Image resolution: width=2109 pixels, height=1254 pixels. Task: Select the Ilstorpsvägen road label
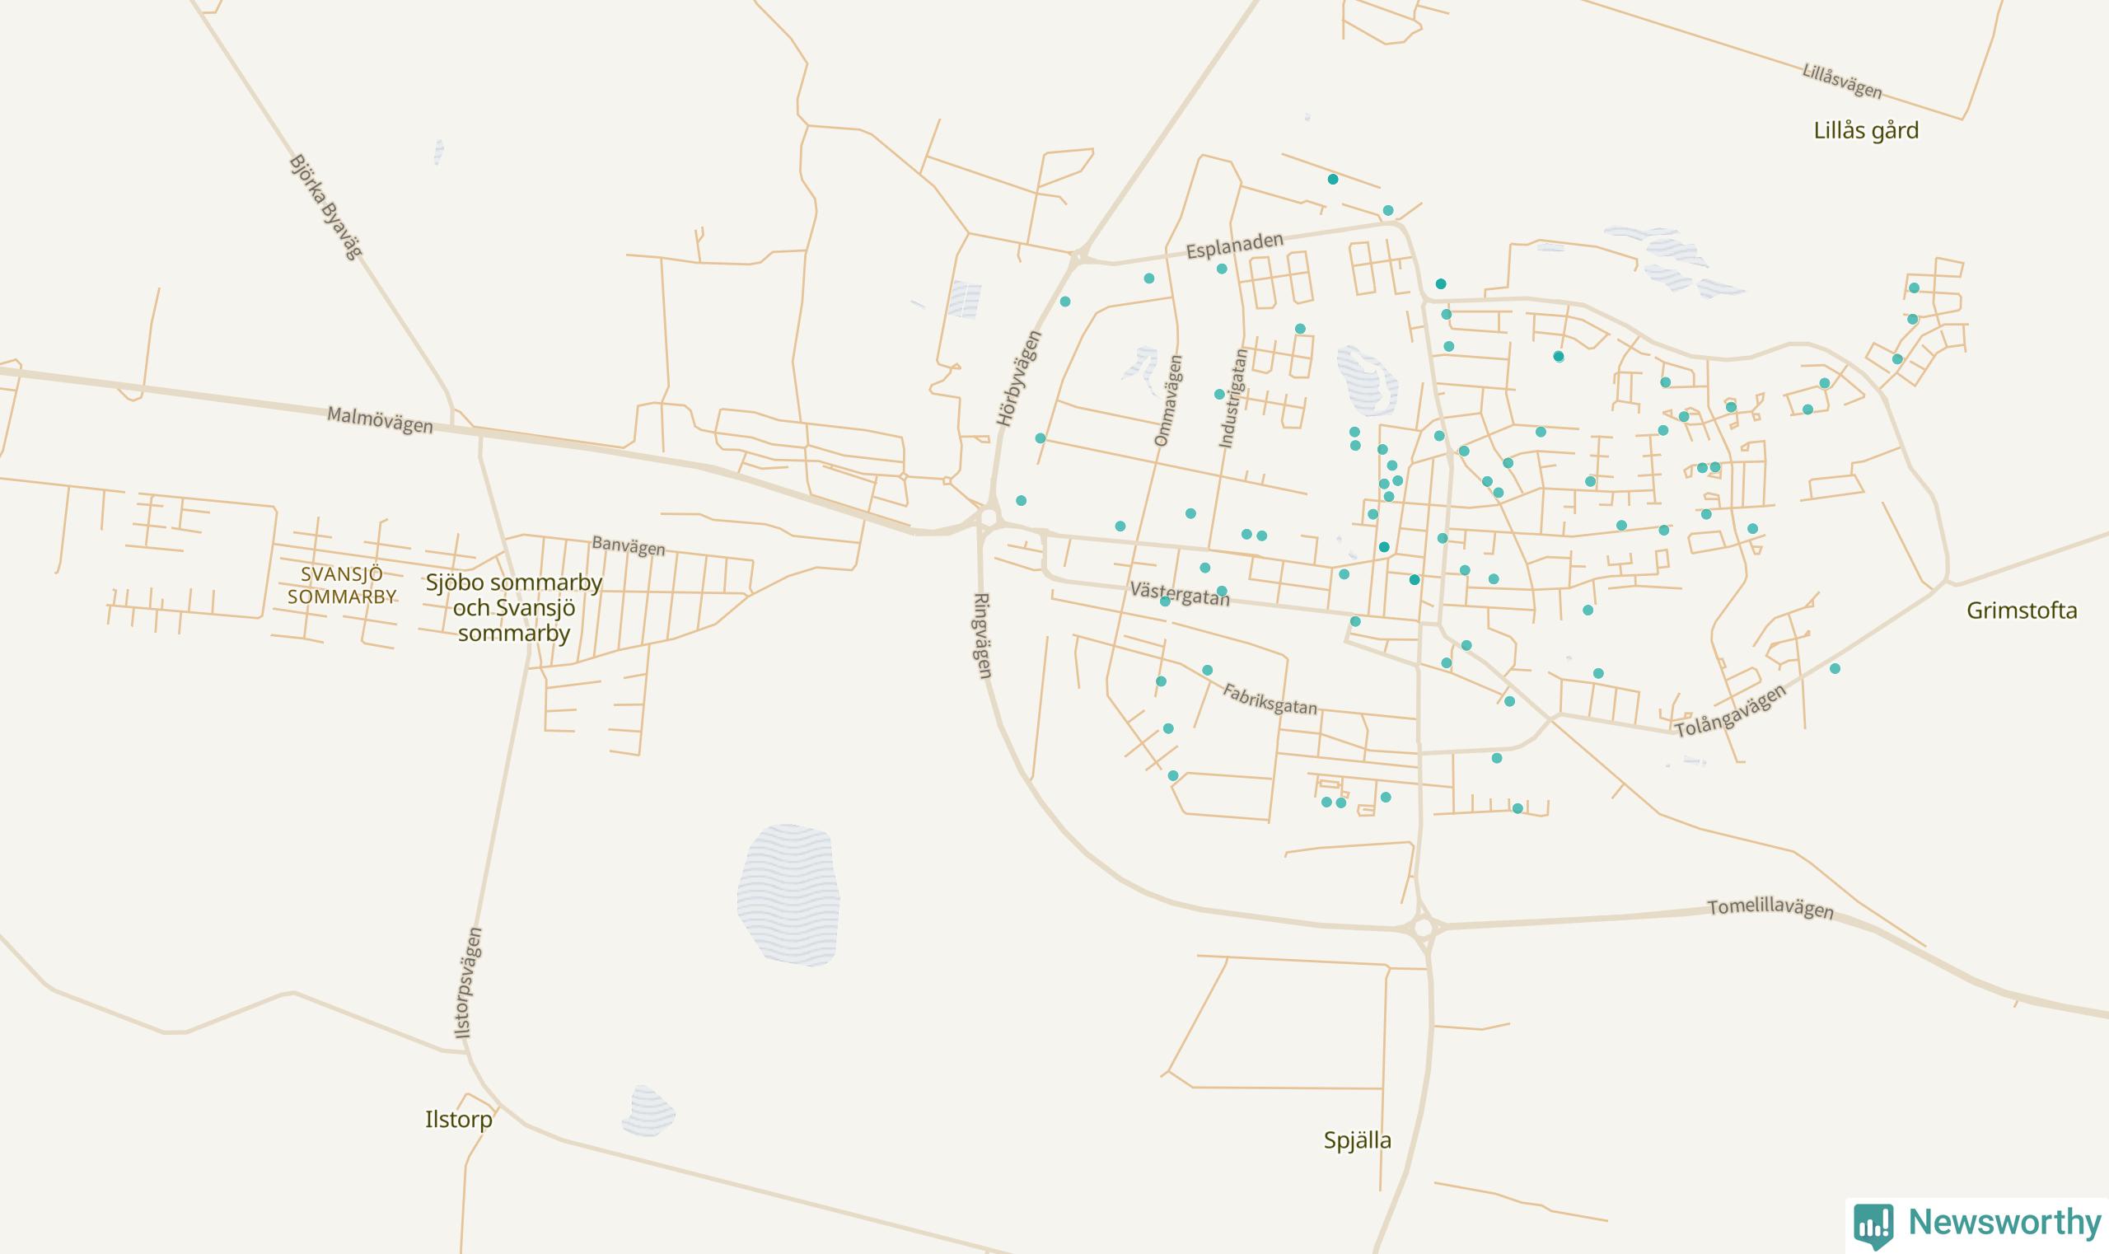[467, 983]
